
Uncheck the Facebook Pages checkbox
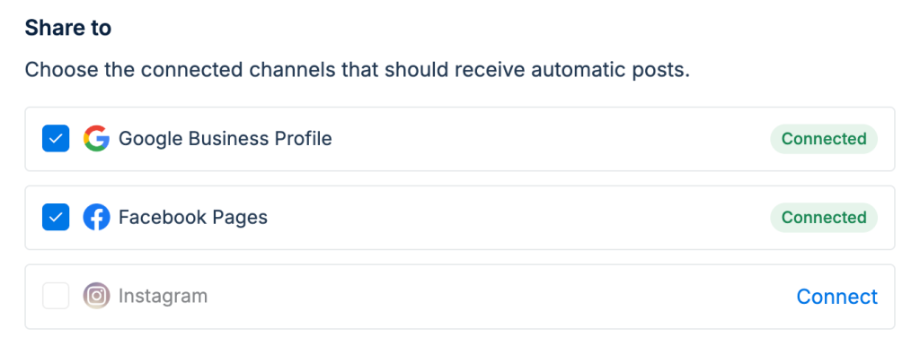point(56,218)
